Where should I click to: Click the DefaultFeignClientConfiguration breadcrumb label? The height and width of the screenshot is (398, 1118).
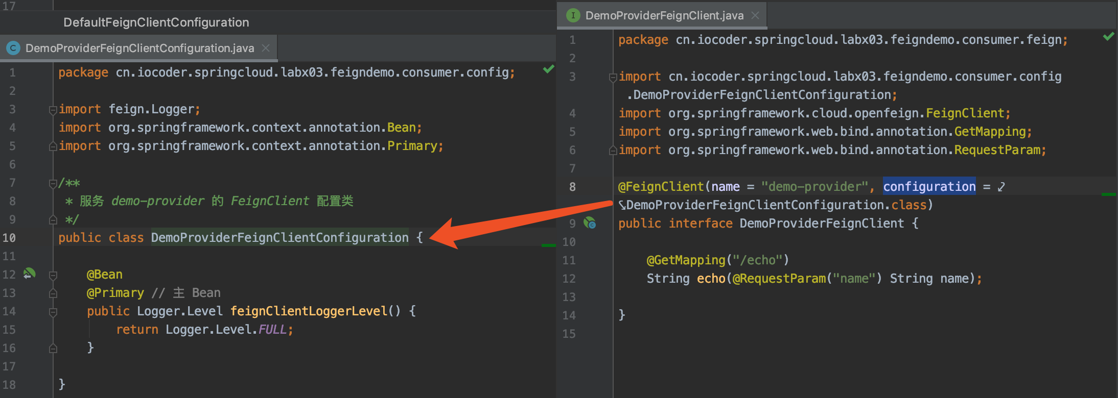(156, 22)
